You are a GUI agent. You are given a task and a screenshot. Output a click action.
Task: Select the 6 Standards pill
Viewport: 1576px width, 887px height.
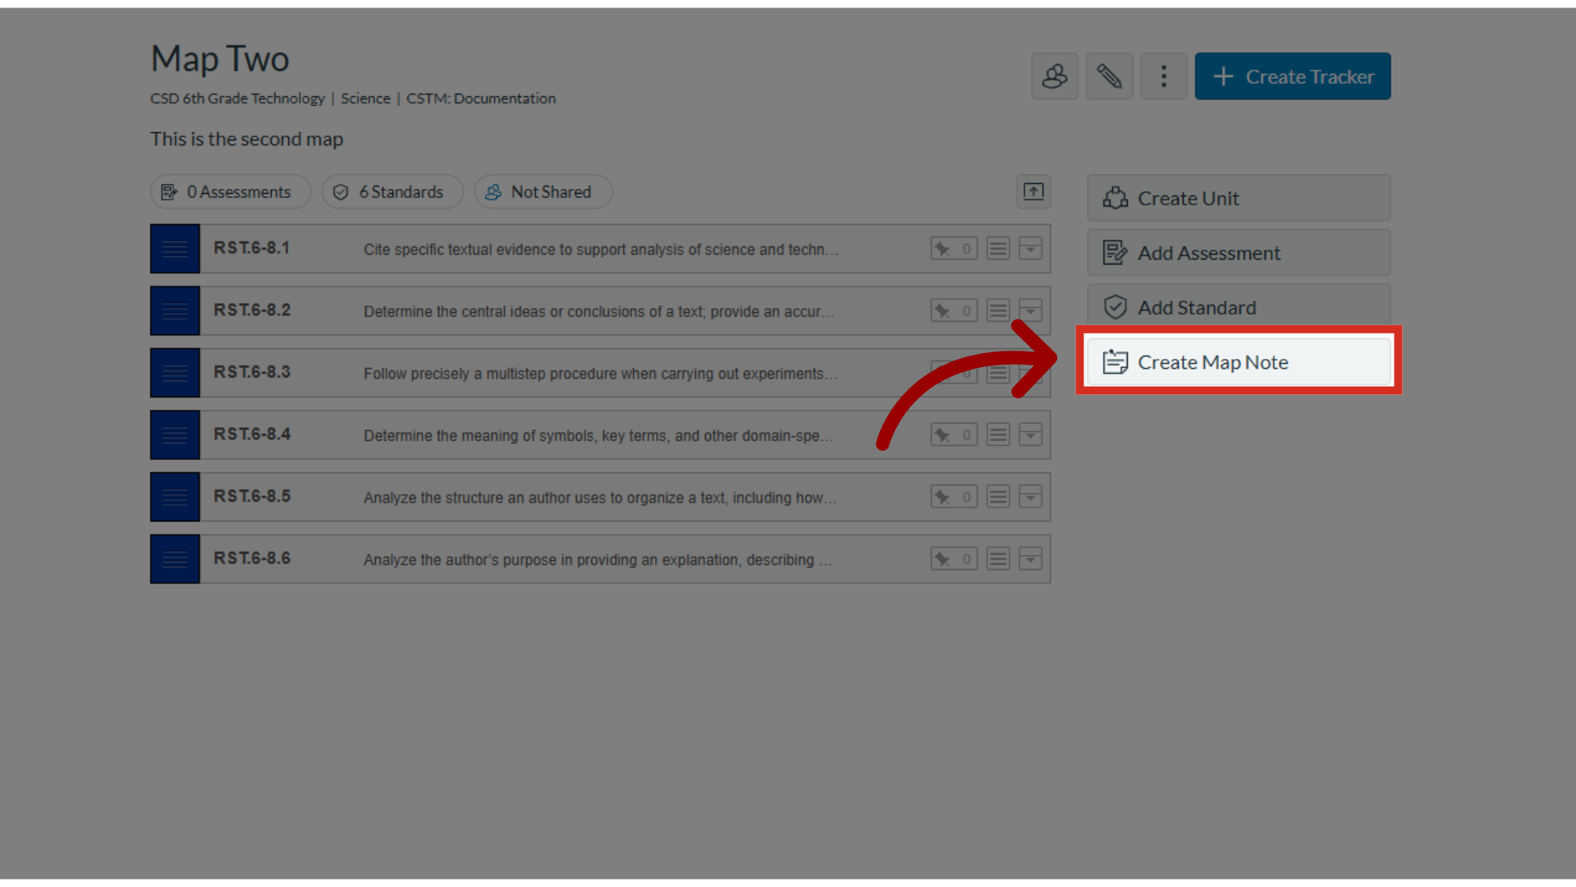coord(392,191)
